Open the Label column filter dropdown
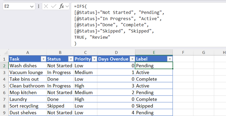Image resolution: width=226 pixels, height=116 pixels. (x=170, y=59)
